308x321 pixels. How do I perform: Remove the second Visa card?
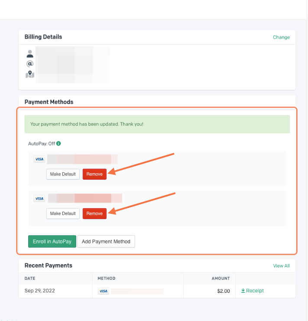(x=94, y=213)
